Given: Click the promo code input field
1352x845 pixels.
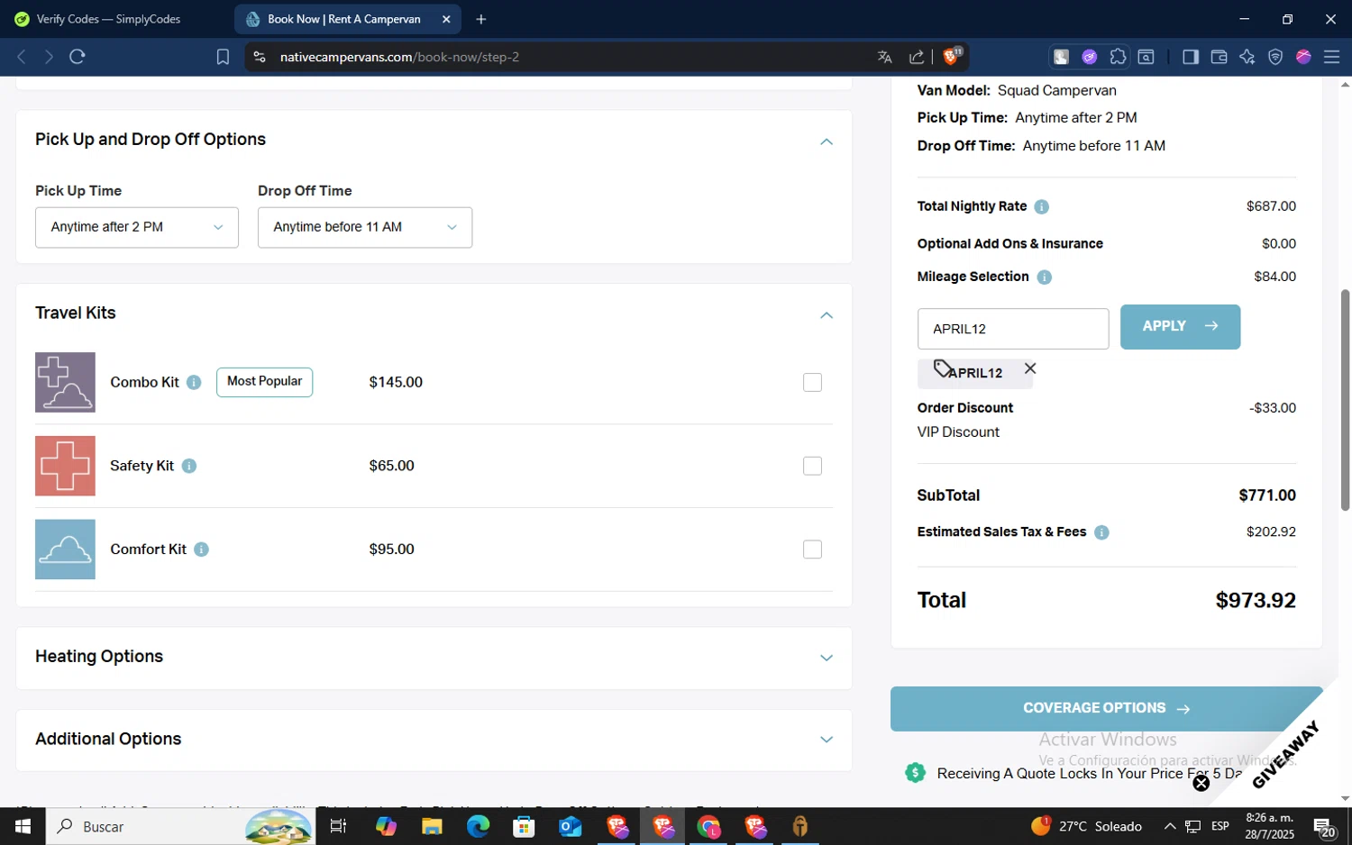Looking at the screenshot, I should click(x=1013, y=329).
